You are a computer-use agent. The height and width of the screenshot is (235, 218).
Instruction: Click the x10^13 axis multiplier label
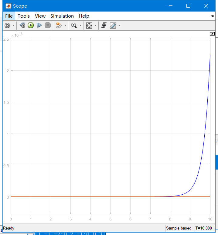point(17,35)
